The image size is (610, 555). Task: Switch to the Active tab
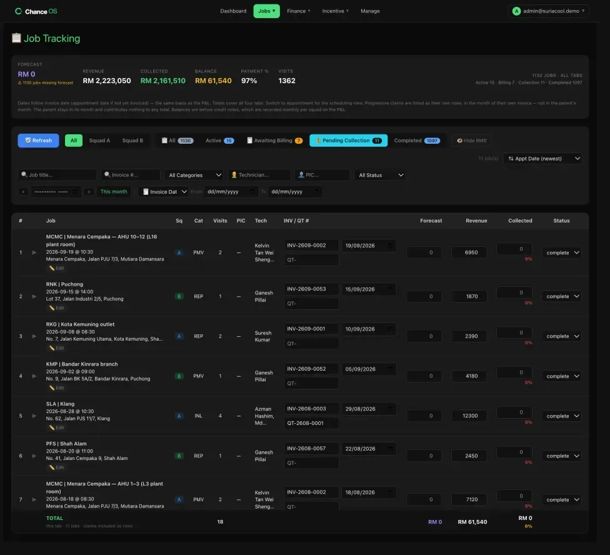220,141
